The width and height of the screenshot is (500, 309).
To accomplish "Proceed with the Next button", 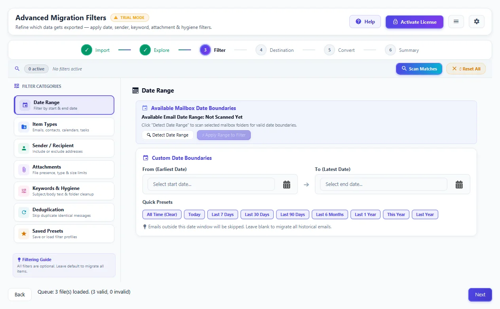I will (x=480, y=294).
